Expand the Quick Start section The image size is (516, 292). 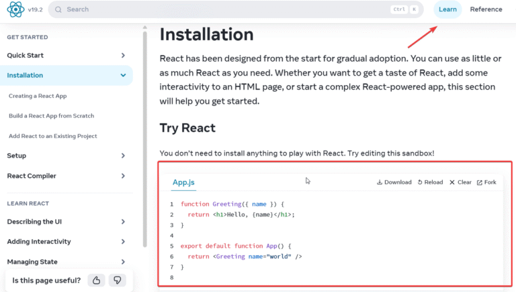click(x=123, y=56)
